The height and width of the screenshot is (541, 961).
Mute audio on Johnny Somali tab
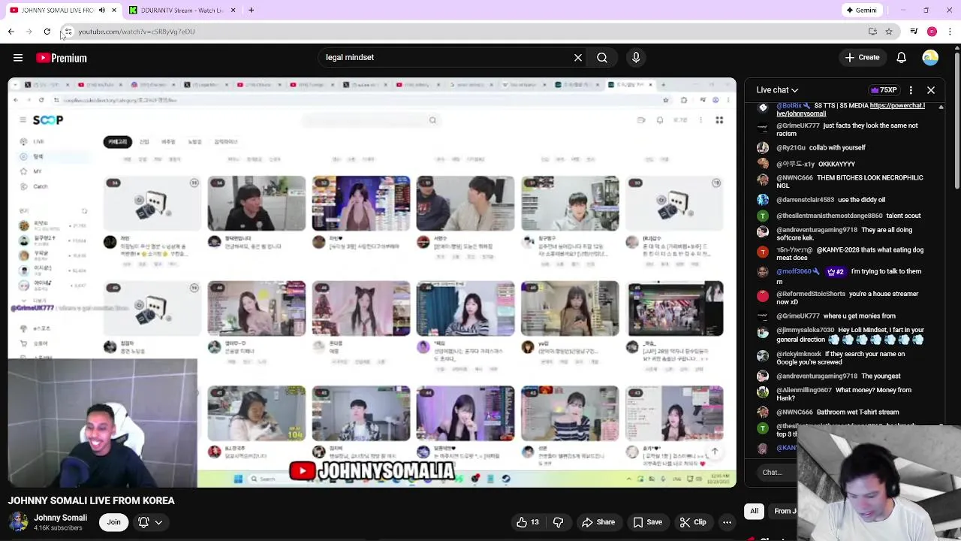[101, 11]
